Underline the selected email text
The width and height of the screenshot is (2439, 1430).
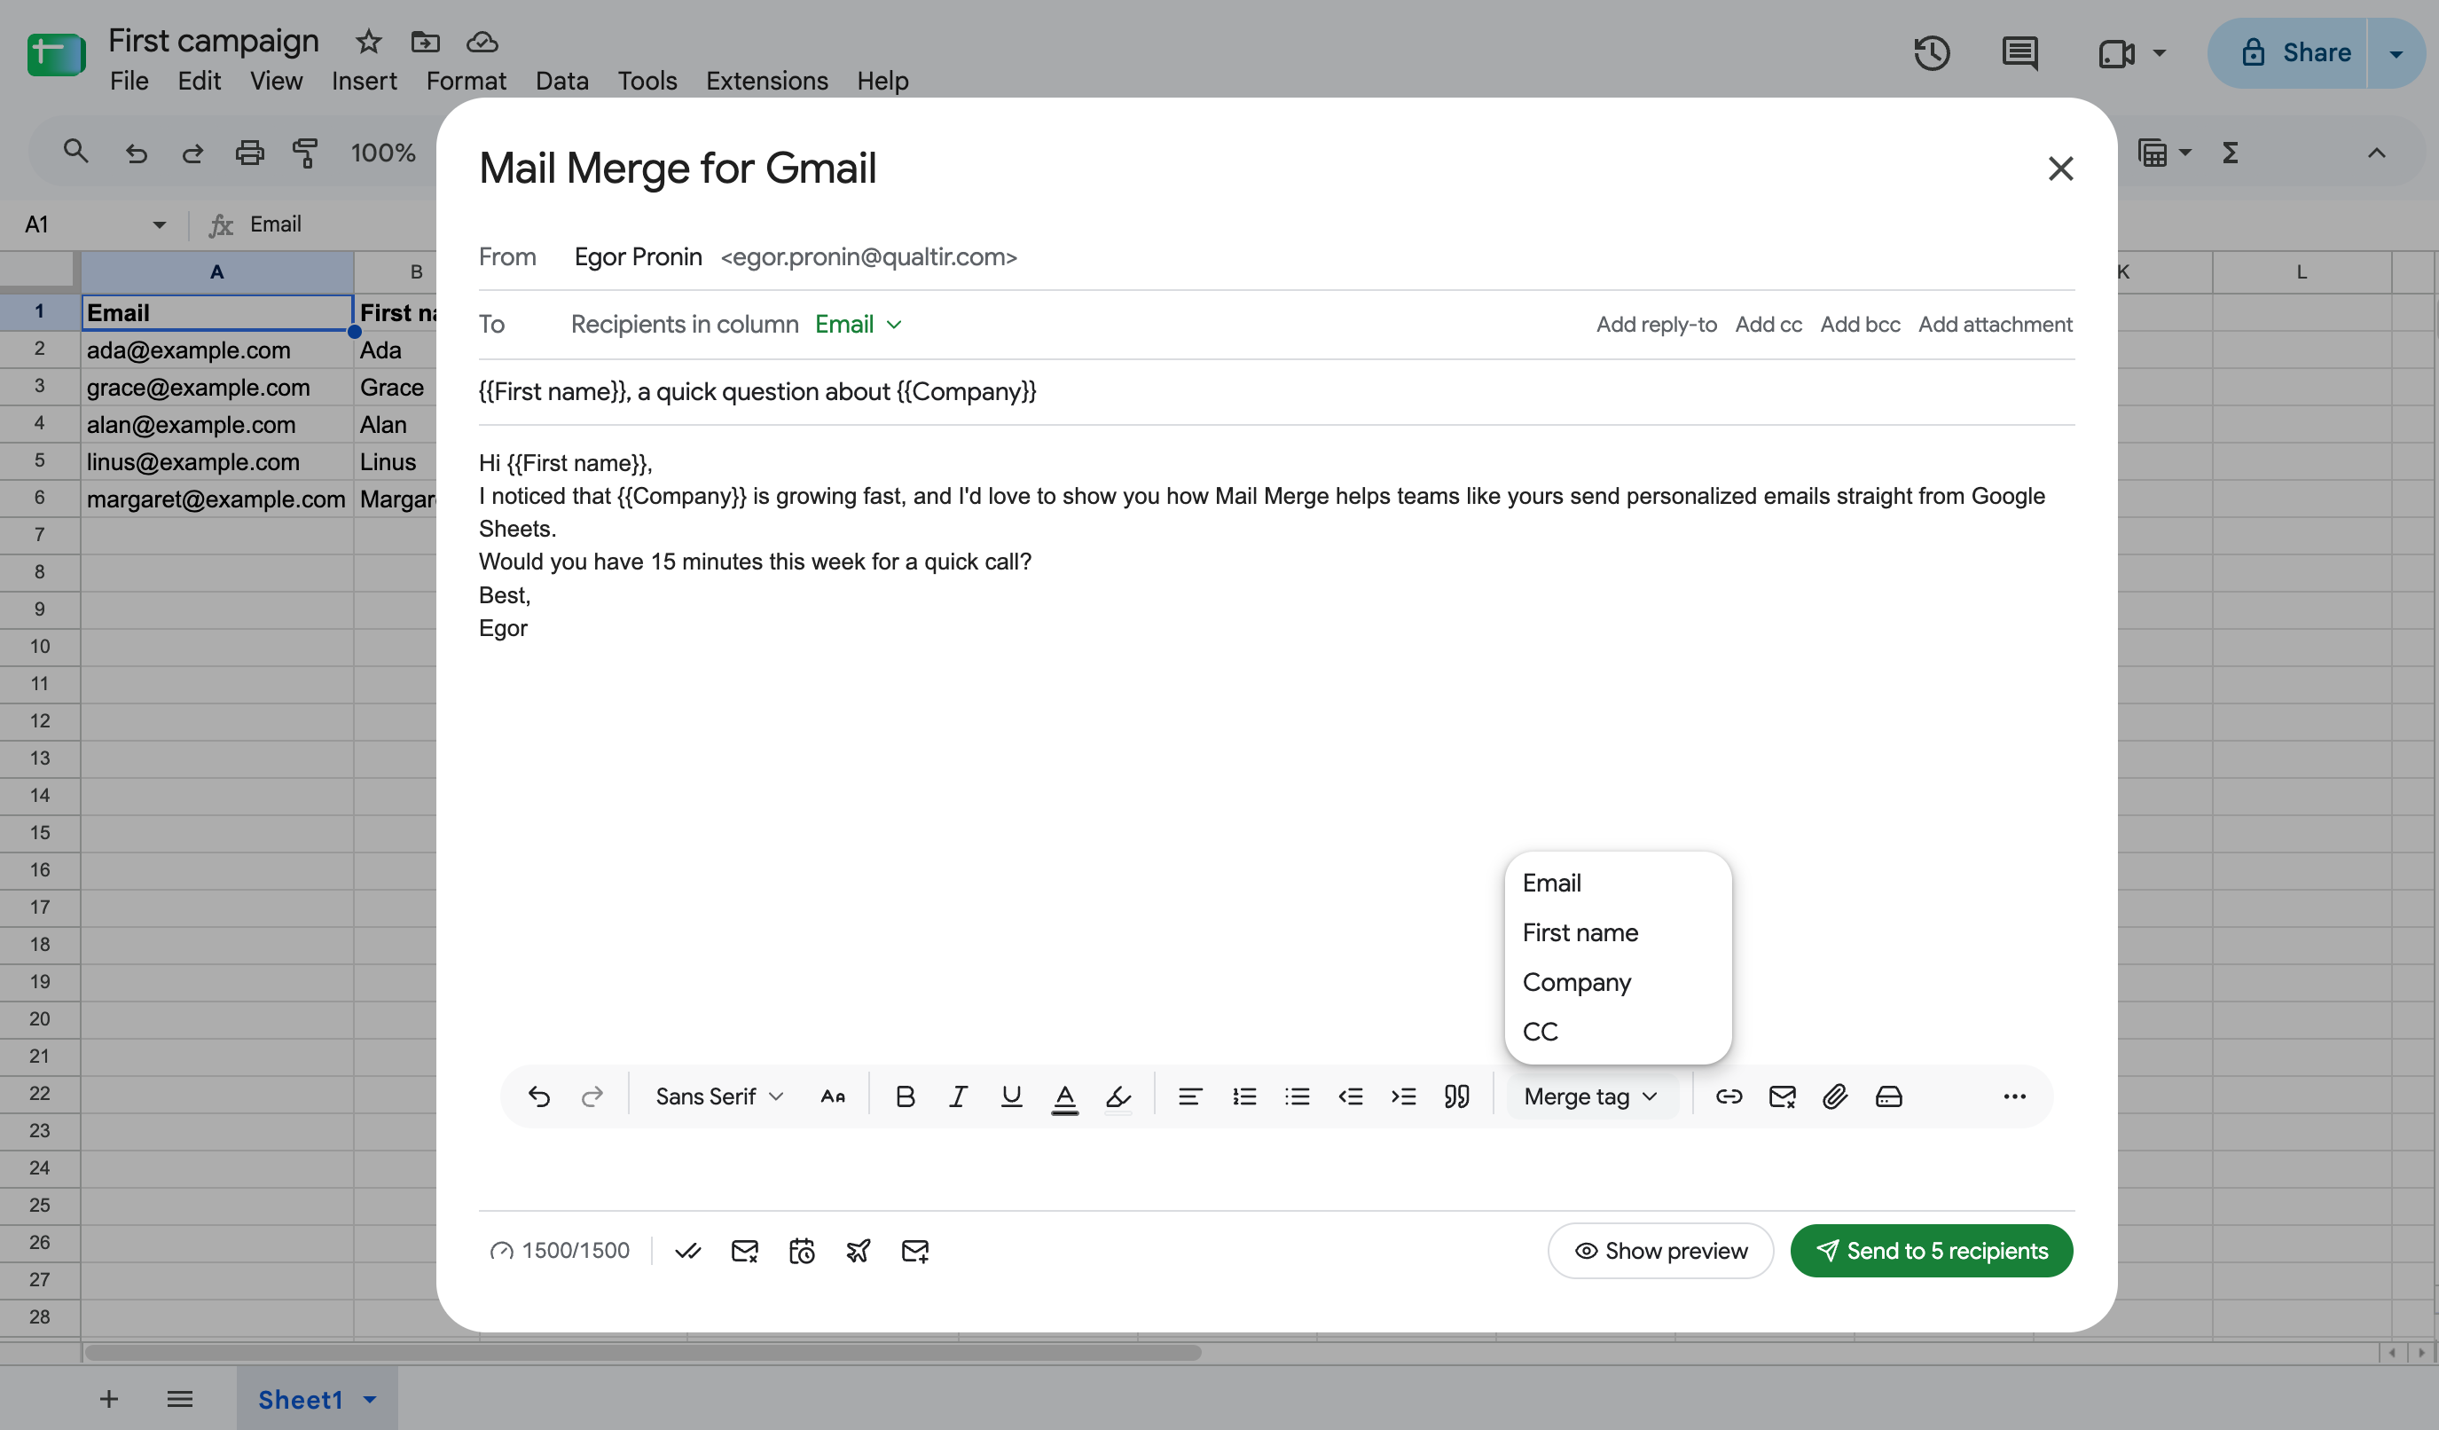click(1011, 1096)
